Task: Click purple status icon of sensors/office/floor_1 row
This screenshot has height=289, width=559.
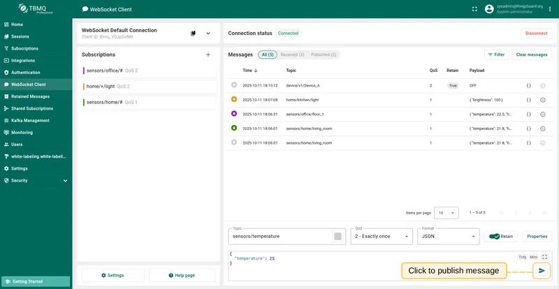Action: 234,114
